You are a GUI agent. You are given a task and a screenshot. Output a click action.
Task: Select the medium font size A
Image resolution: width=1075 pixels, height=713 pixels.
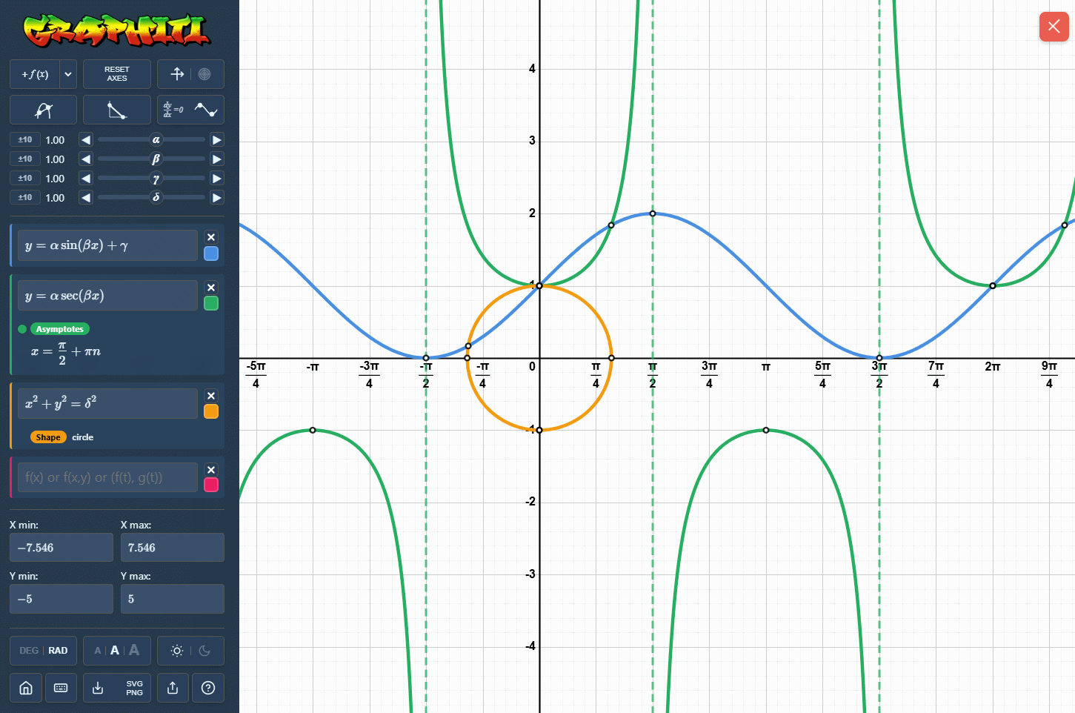point(115,651)
